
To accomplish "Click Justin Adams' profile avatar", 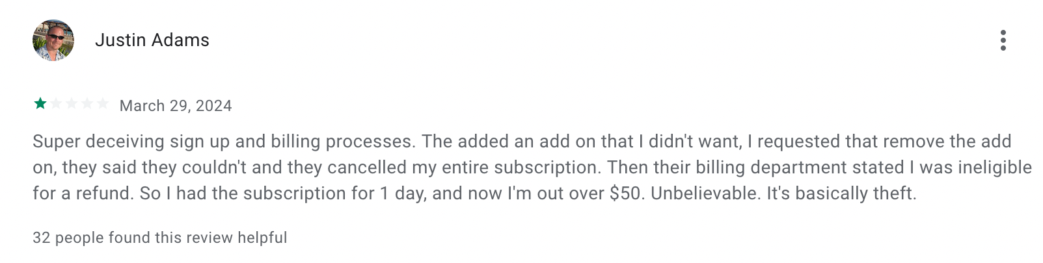I will tap(53, 40).
